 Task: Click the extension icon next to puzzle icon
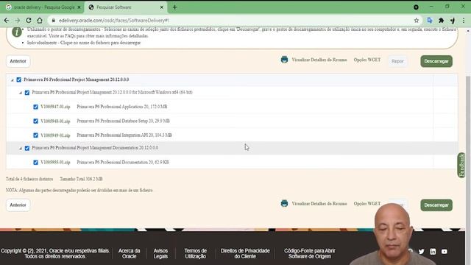(x=453, y=21)
